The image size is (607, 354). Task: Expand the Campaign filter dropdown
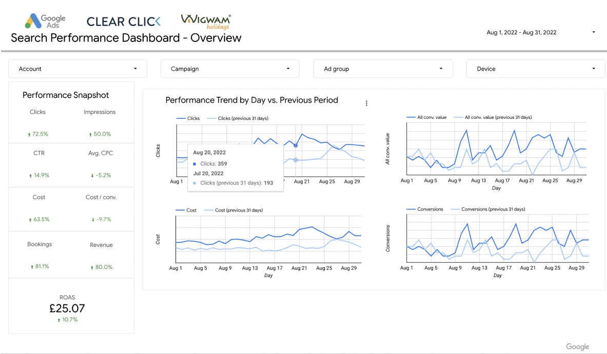(x=230, y=69)
